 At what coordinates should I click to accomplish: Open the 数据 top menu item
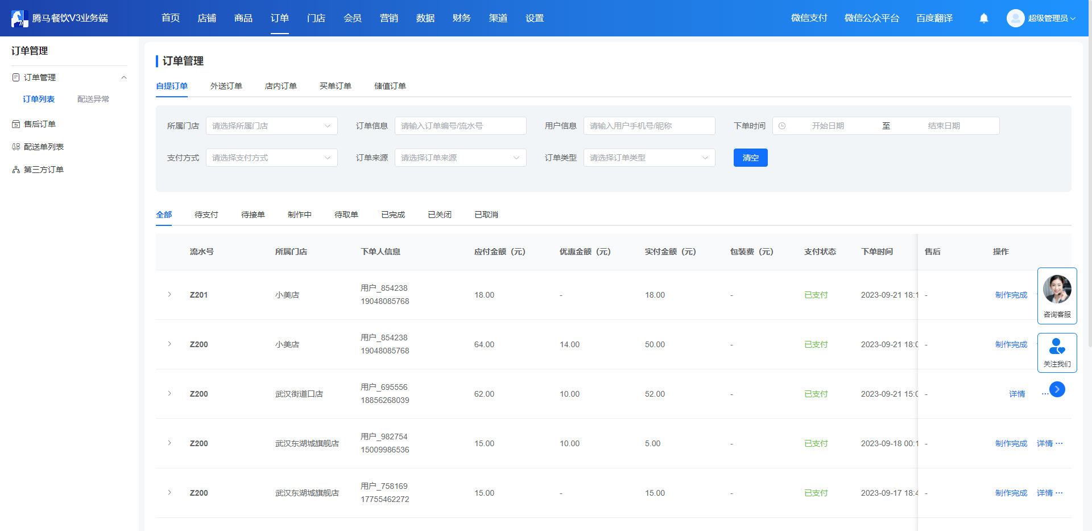(425, 18)
